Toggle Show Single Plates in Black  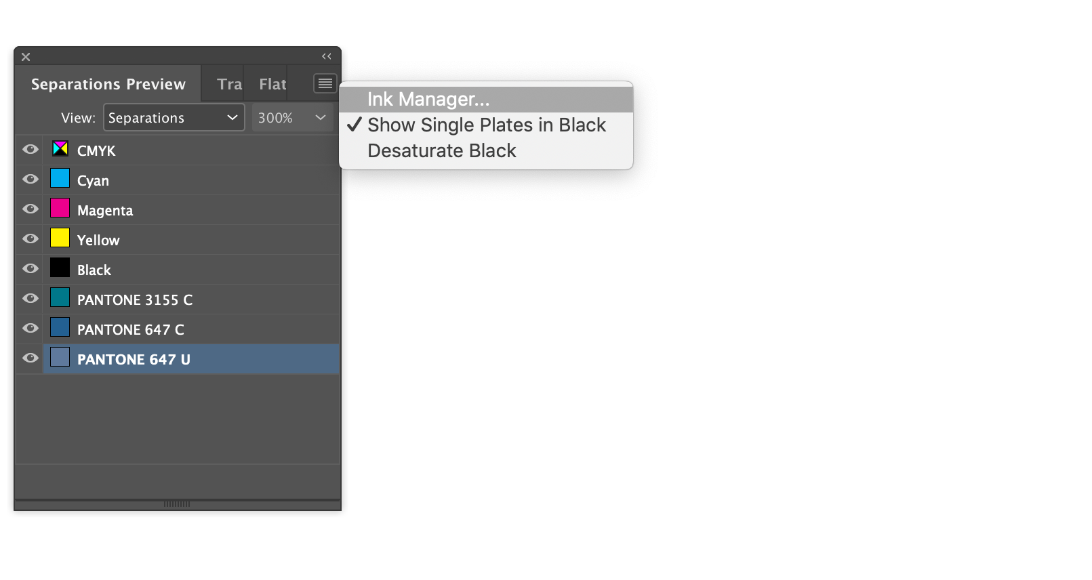pyautogui.click(x=486, y=125)
